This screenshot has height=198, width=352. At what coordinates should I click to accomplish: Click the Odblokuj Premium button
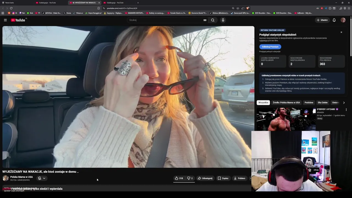270,47
